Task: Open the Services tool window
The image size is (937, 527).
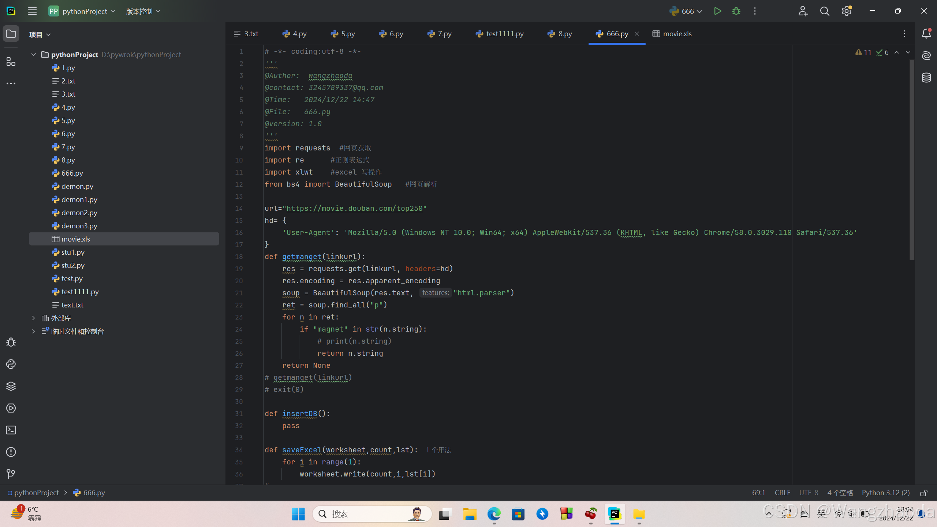Action: [x=11, y=408]
